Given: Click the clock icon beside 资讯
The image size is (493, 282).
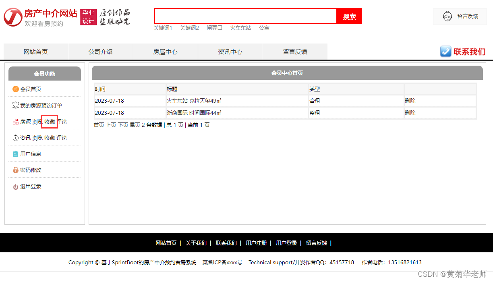Looking at the screenshot, I should point(16,138).
